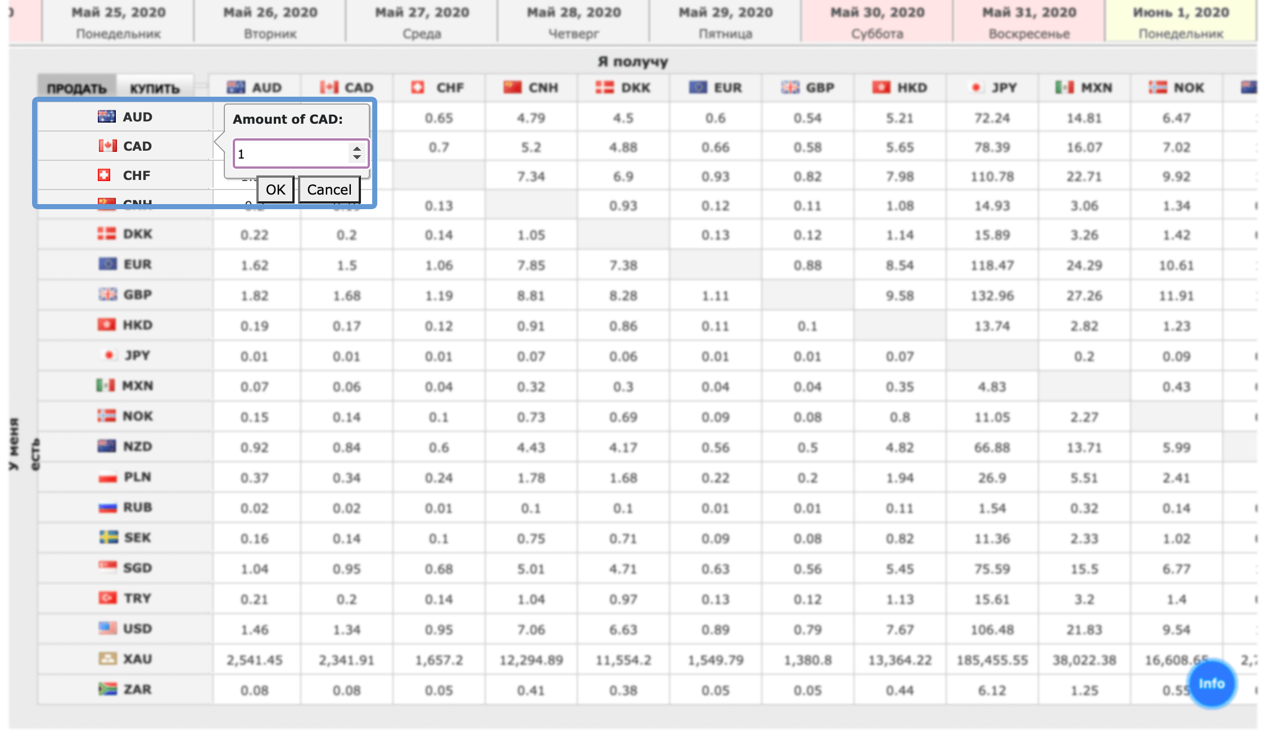Open the blue Info bubble
The width and height of the screenshot is (1265, 731).
[1211, 683]
